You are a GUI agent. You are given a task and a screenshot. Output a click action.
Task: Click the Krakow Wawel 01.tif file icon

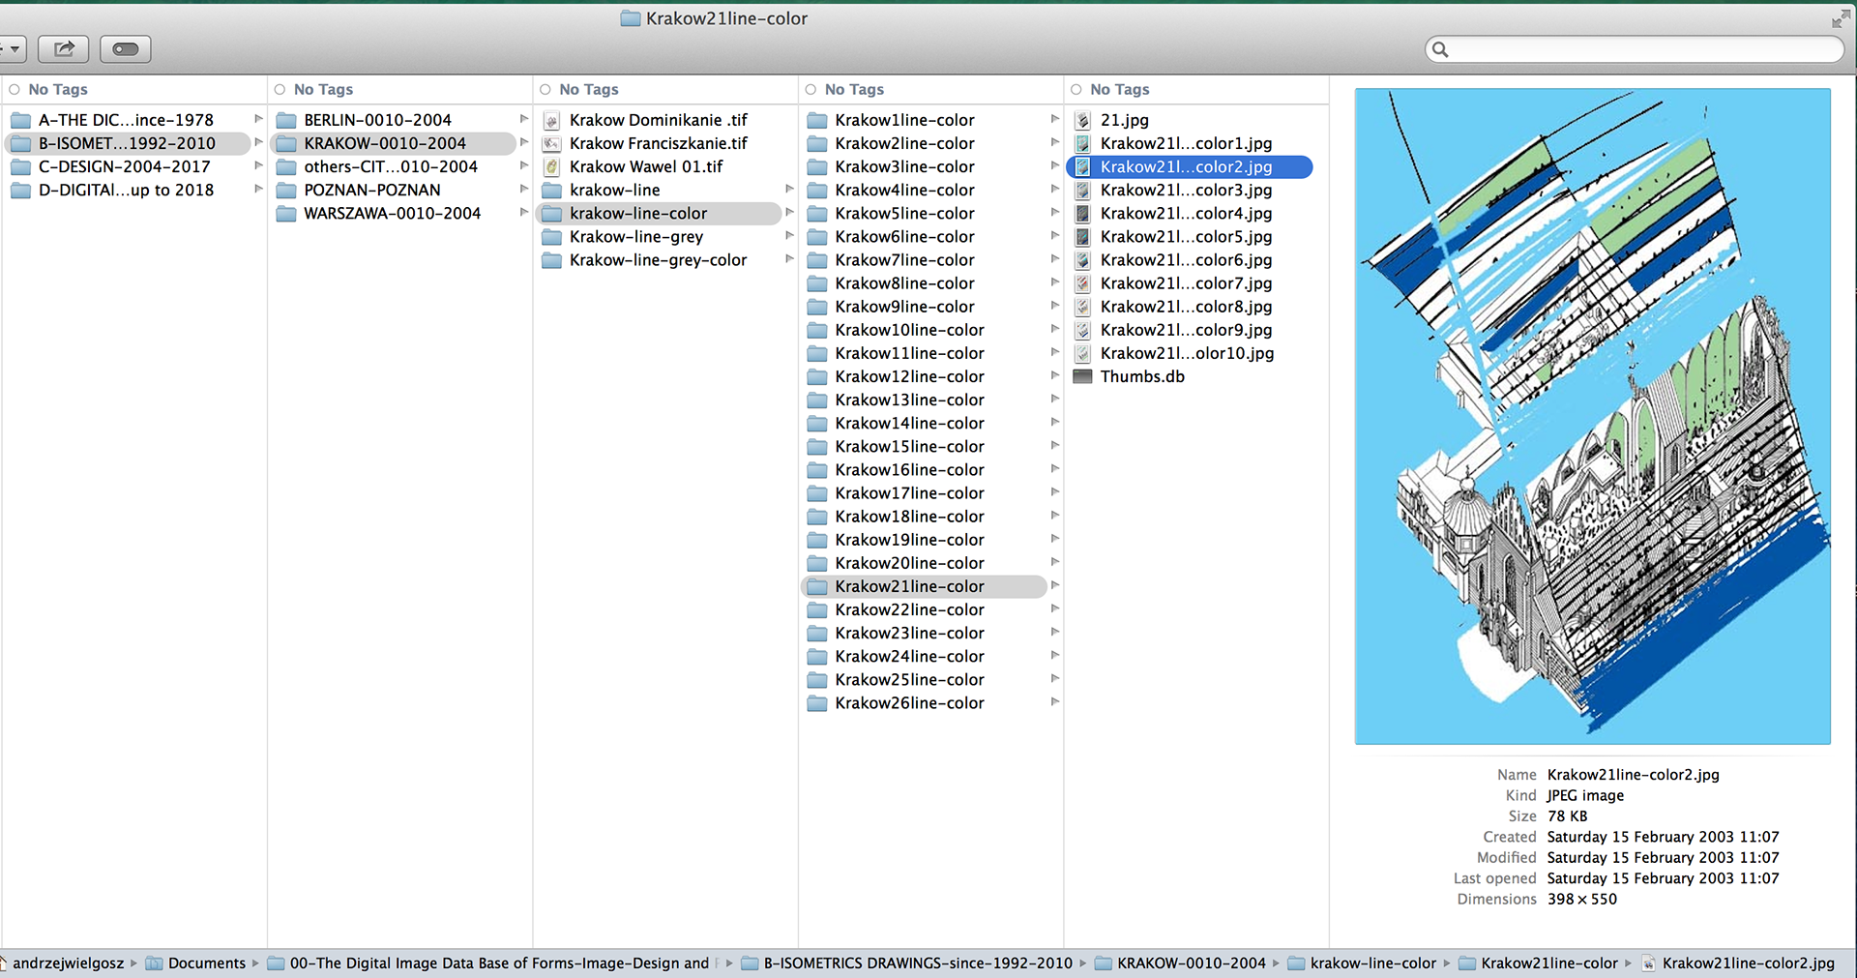point(551,166)
